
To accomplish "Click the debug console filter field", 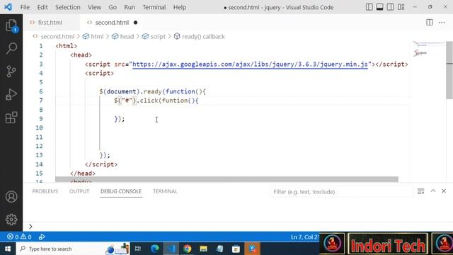I will point(341,192).
